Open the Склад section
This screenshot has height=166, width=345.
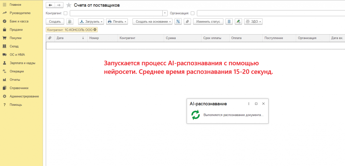point(14,46)
